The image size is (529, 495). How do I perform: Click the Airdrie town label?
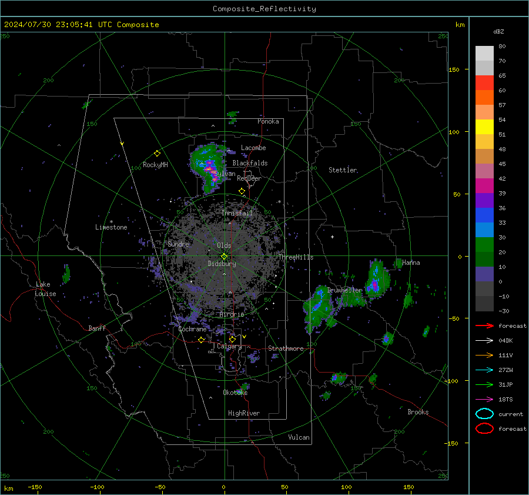[x=232, y=314]
